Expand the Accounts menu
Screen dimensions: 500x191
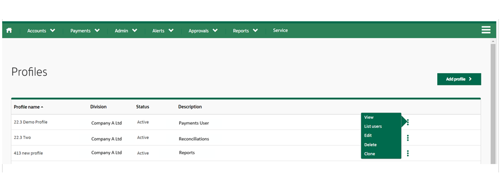41,31
